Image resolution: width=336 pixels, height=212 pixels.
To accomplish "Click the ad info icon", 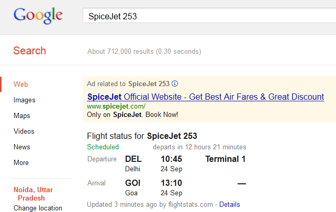I will coord(175,84).
